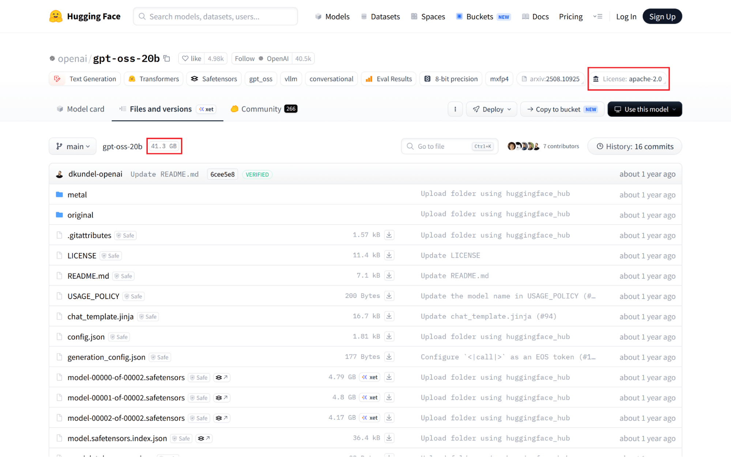
Task: Open the arxiv:2508.10925 tag
Action: (550, 79)
